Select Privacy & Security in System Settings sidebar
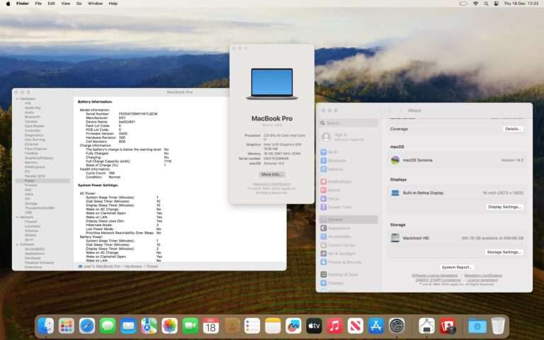The width and height of the screenshot is (544, 340). click(x=348, y=262)
